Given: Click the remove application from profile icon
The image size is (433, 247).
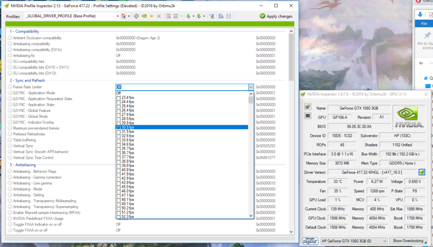Looking at the screenshot, I should 175,16.
